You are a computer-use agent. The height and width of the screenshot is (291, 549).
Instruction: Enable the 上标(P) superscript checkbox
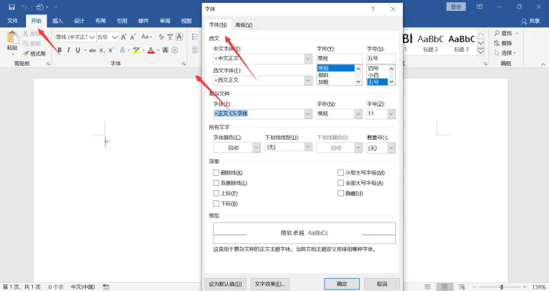pyautogui.click(x=216, y=193)
